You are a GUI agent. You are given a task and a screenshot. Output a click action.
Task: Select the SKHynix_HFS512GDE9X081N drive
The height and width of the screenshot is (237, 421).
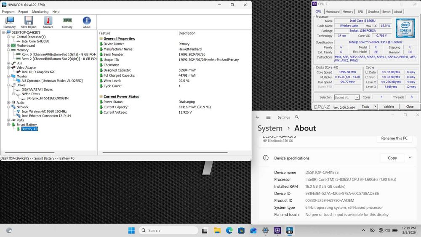pyautogui.click(x=47, y=98)
